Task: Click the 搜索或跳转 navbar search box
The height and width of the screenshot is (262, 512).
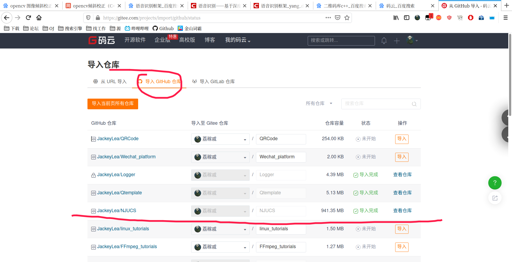Action: coord(341,41)
